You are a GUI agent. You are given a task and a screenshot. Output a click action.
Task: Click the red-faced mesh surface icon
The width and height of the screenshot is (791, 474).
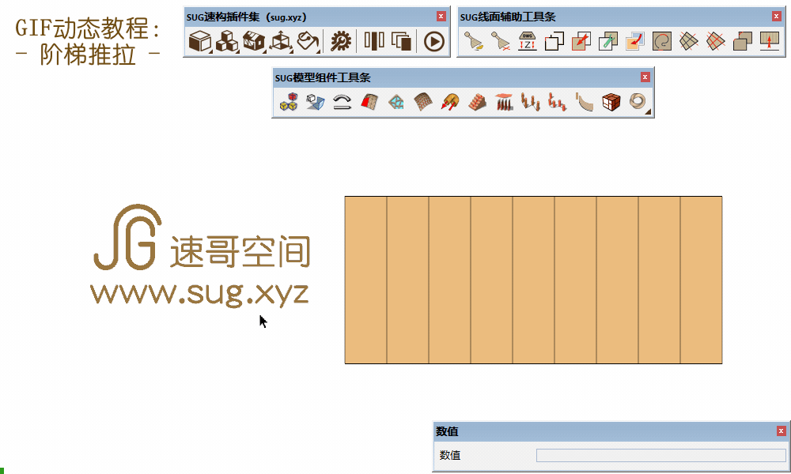pos(369,102)
